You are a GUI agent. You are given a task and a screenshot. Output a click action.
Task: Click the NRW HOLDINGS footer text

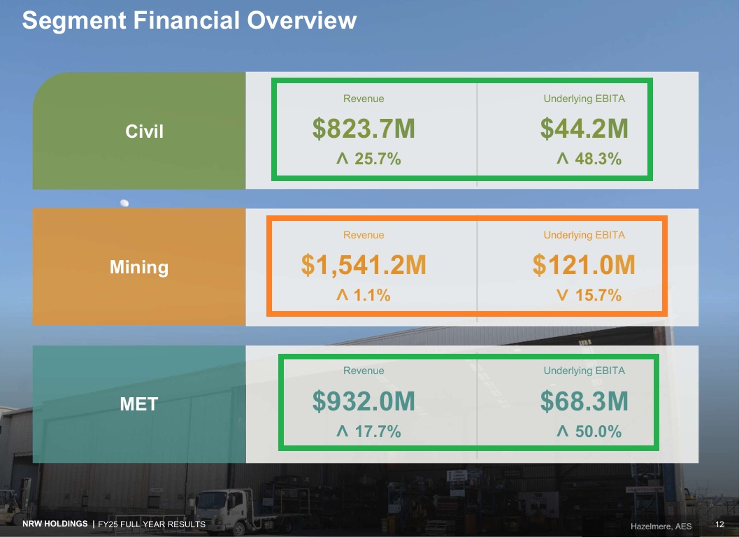tap(55, 524)
